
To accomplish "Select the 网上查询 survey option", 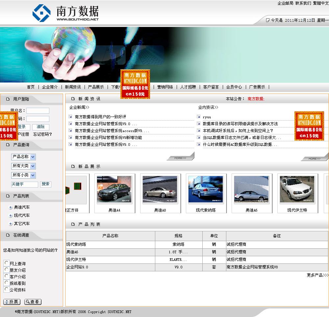I will click(x=7, y=263).
